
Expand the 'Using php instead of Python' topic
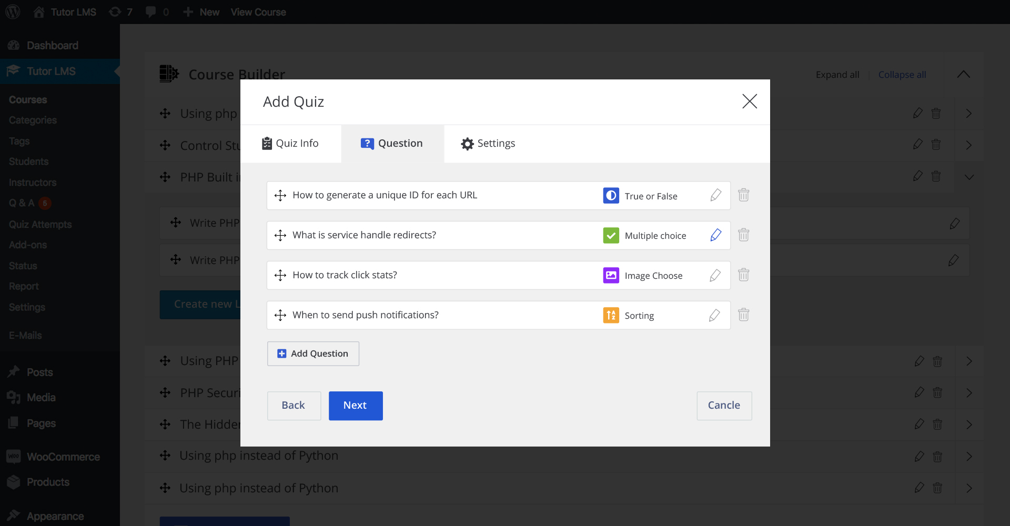(x=968, y=457)
